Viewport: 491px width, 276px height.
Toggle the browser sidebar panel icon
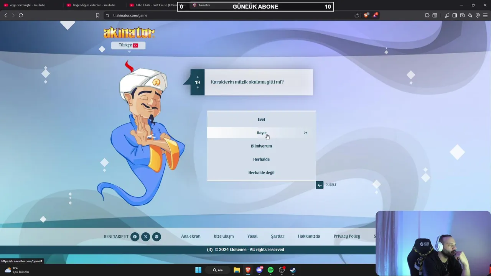pyautogui.click(x=455, y=15)
